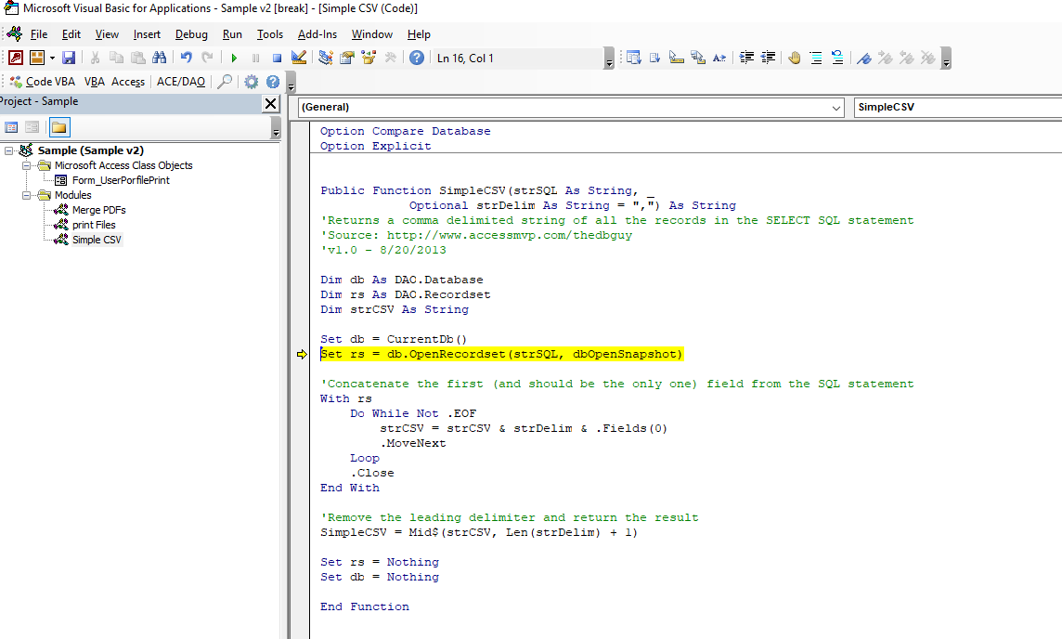Click the Toggle Breakpoint hand icon
The image size is (1062, 639).
point(795,58)
